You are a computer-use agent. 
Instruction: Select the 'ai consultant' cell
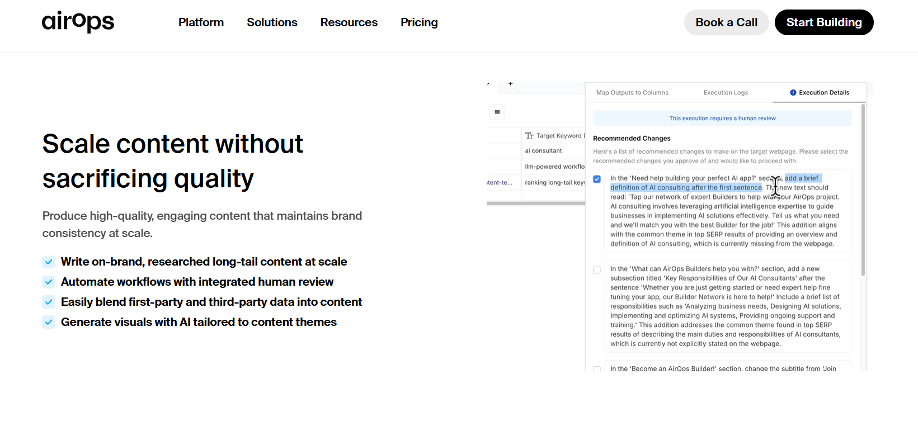tap(553, 151)
